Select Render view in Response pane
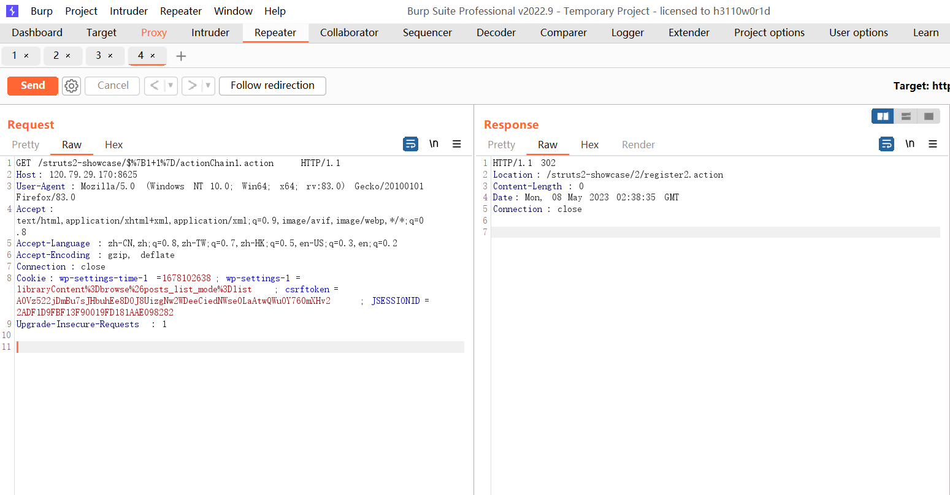 [x=638, y=145]
